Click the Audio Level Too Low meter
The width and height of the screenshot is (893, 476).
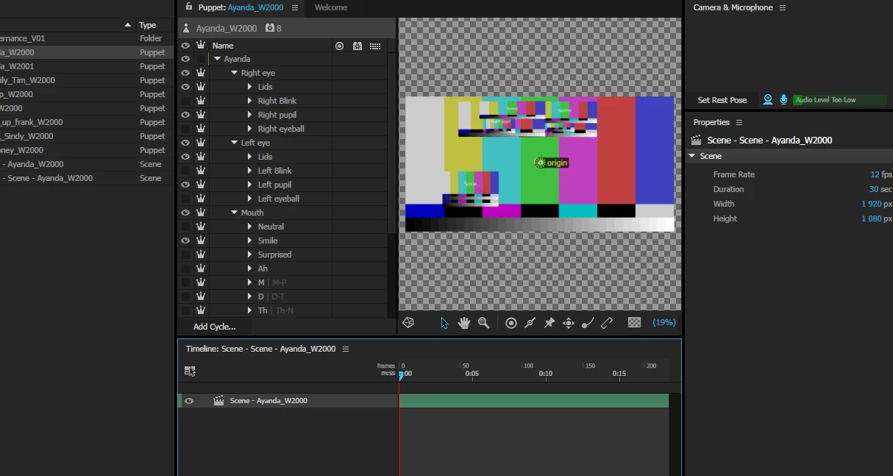[839, 100]
